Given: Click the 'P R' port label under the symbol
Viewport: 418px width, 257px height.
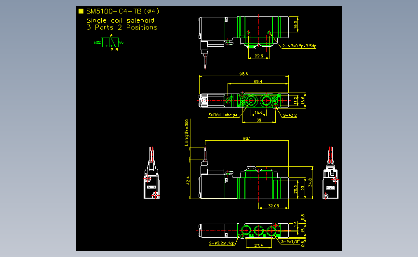Looking at the screenshot, I should coord(114,50).
